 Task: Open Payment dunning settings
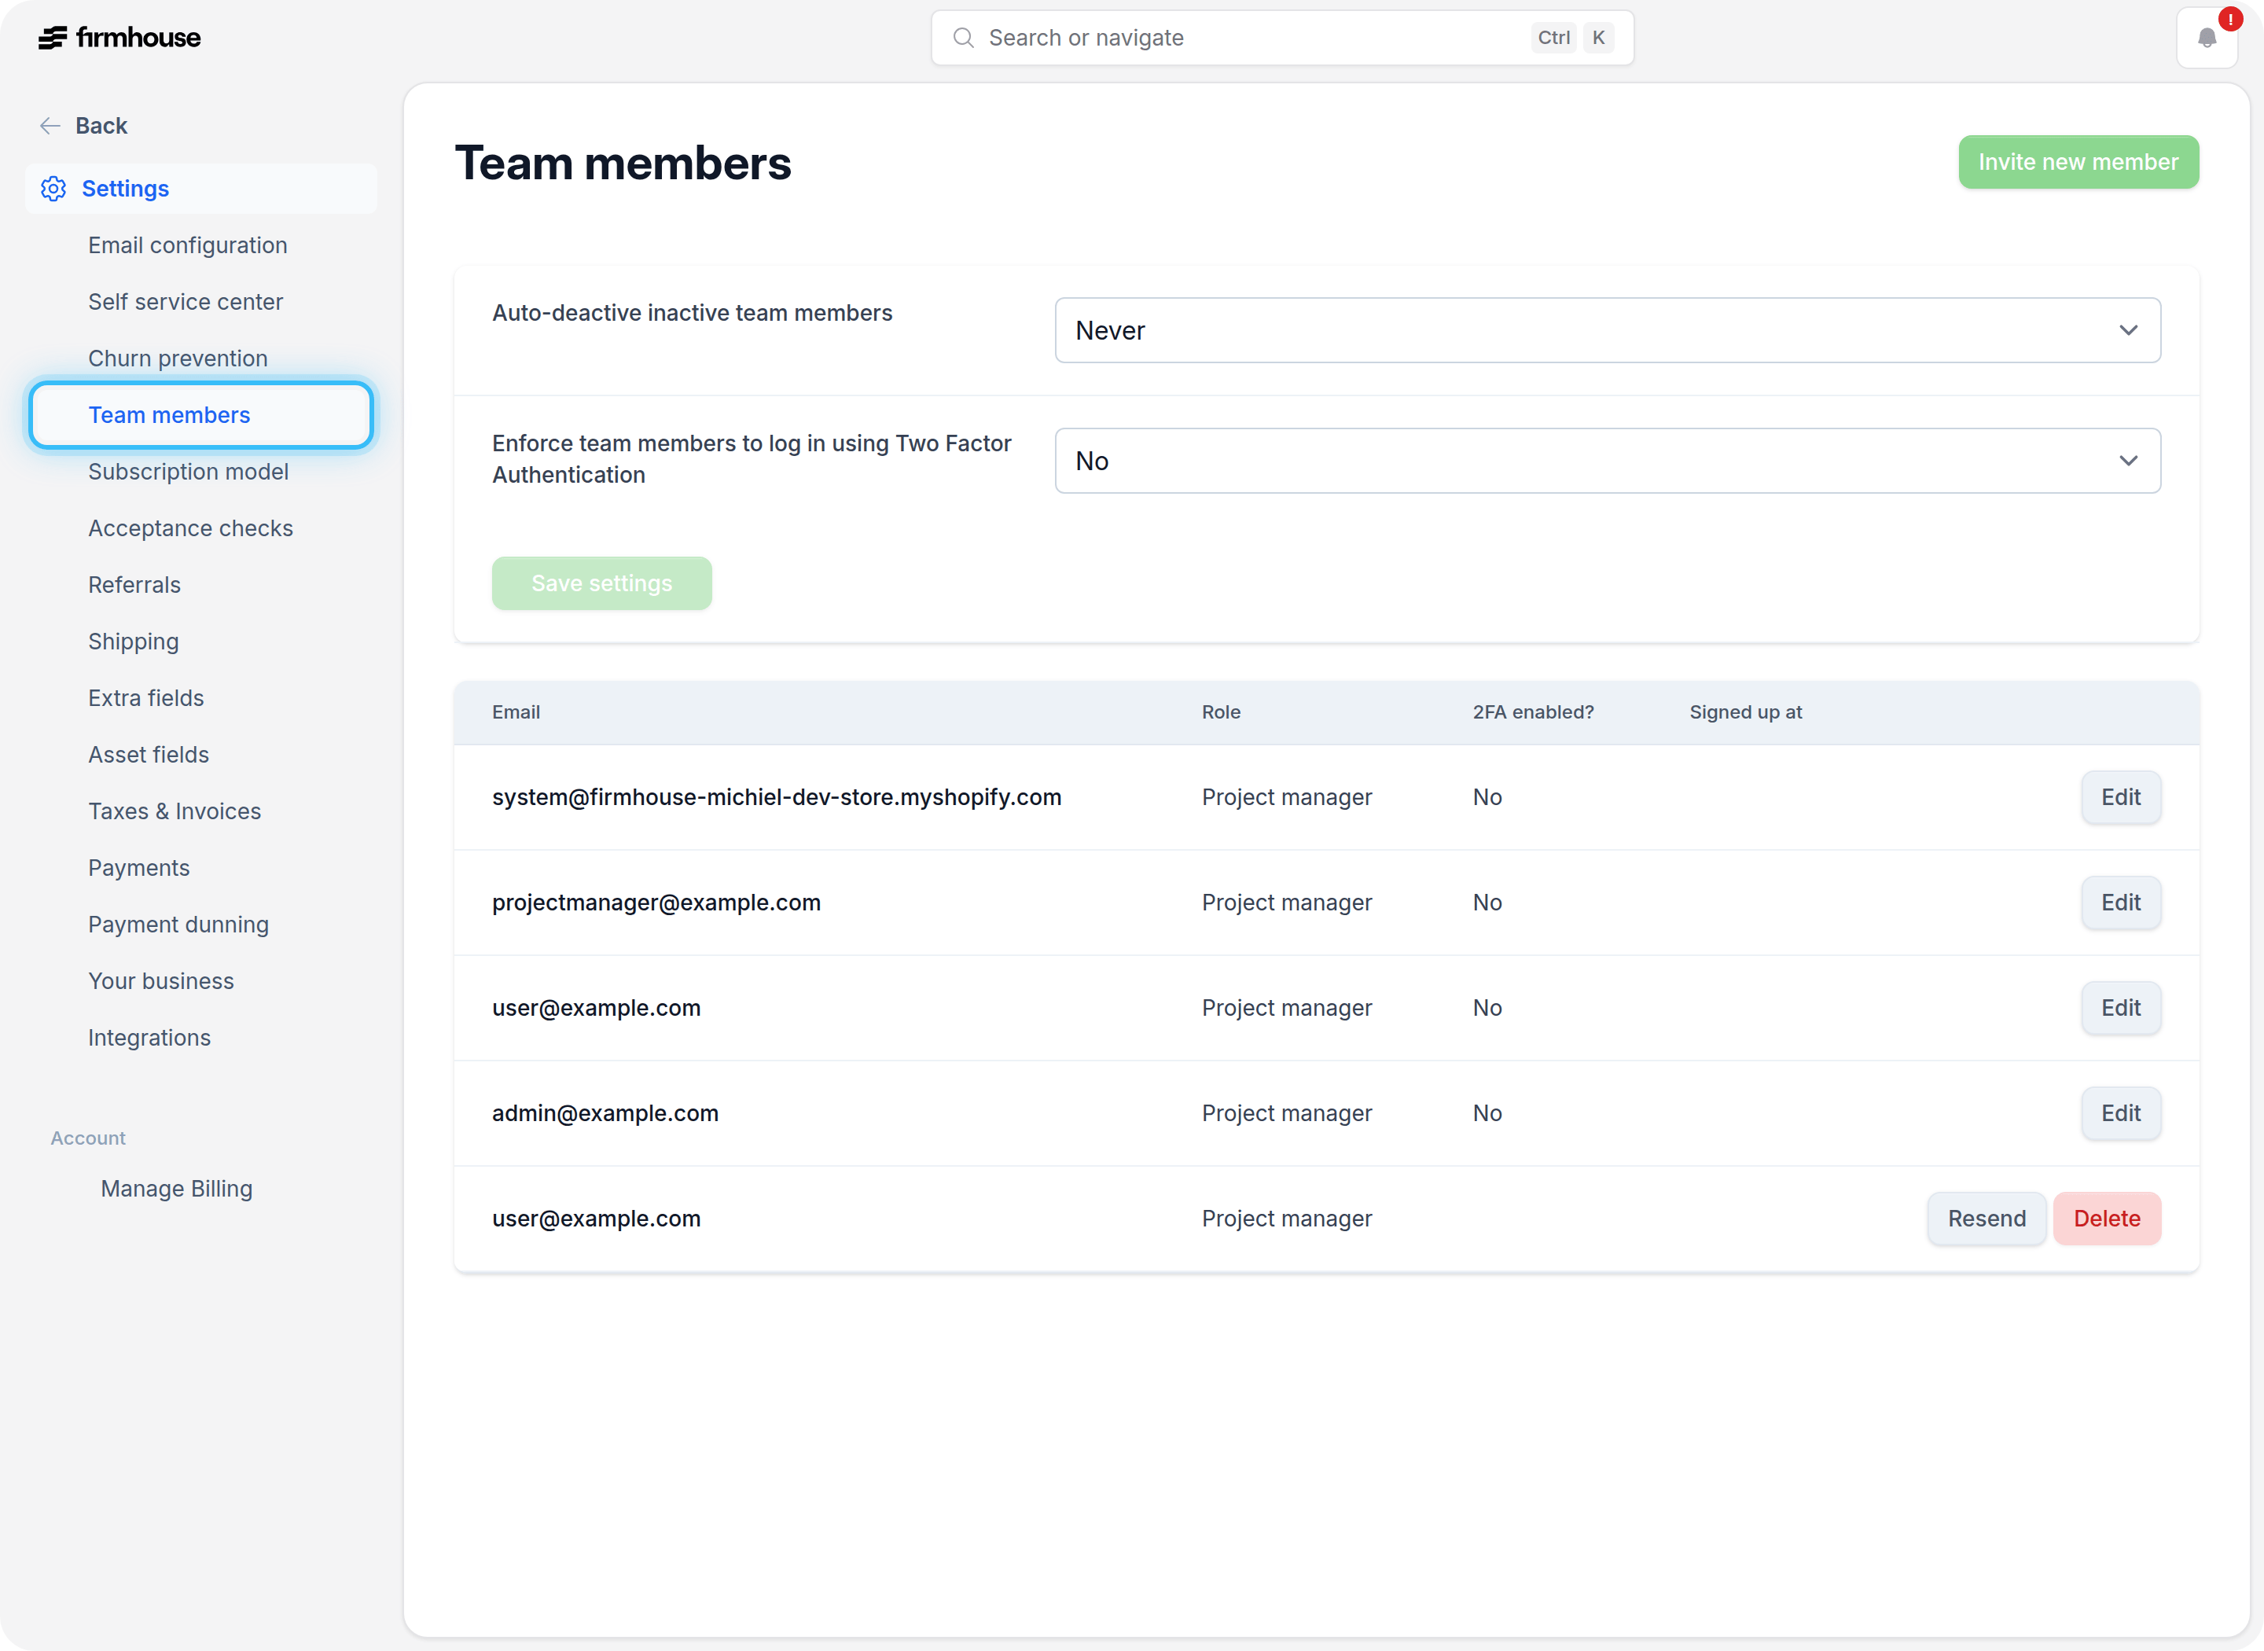pyautogui.click(x=179, y=925)
